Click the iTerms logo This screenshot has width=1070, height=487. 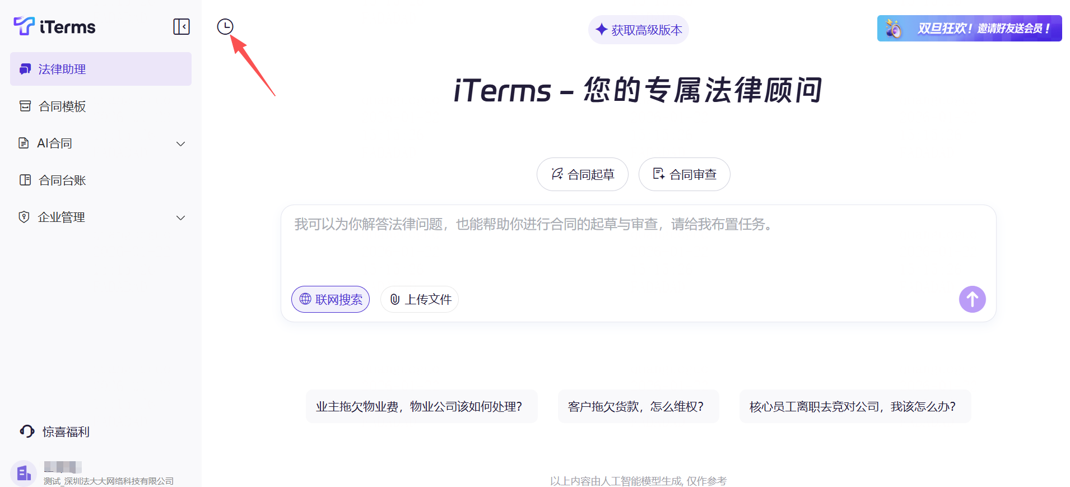click(x=54, y=26)
